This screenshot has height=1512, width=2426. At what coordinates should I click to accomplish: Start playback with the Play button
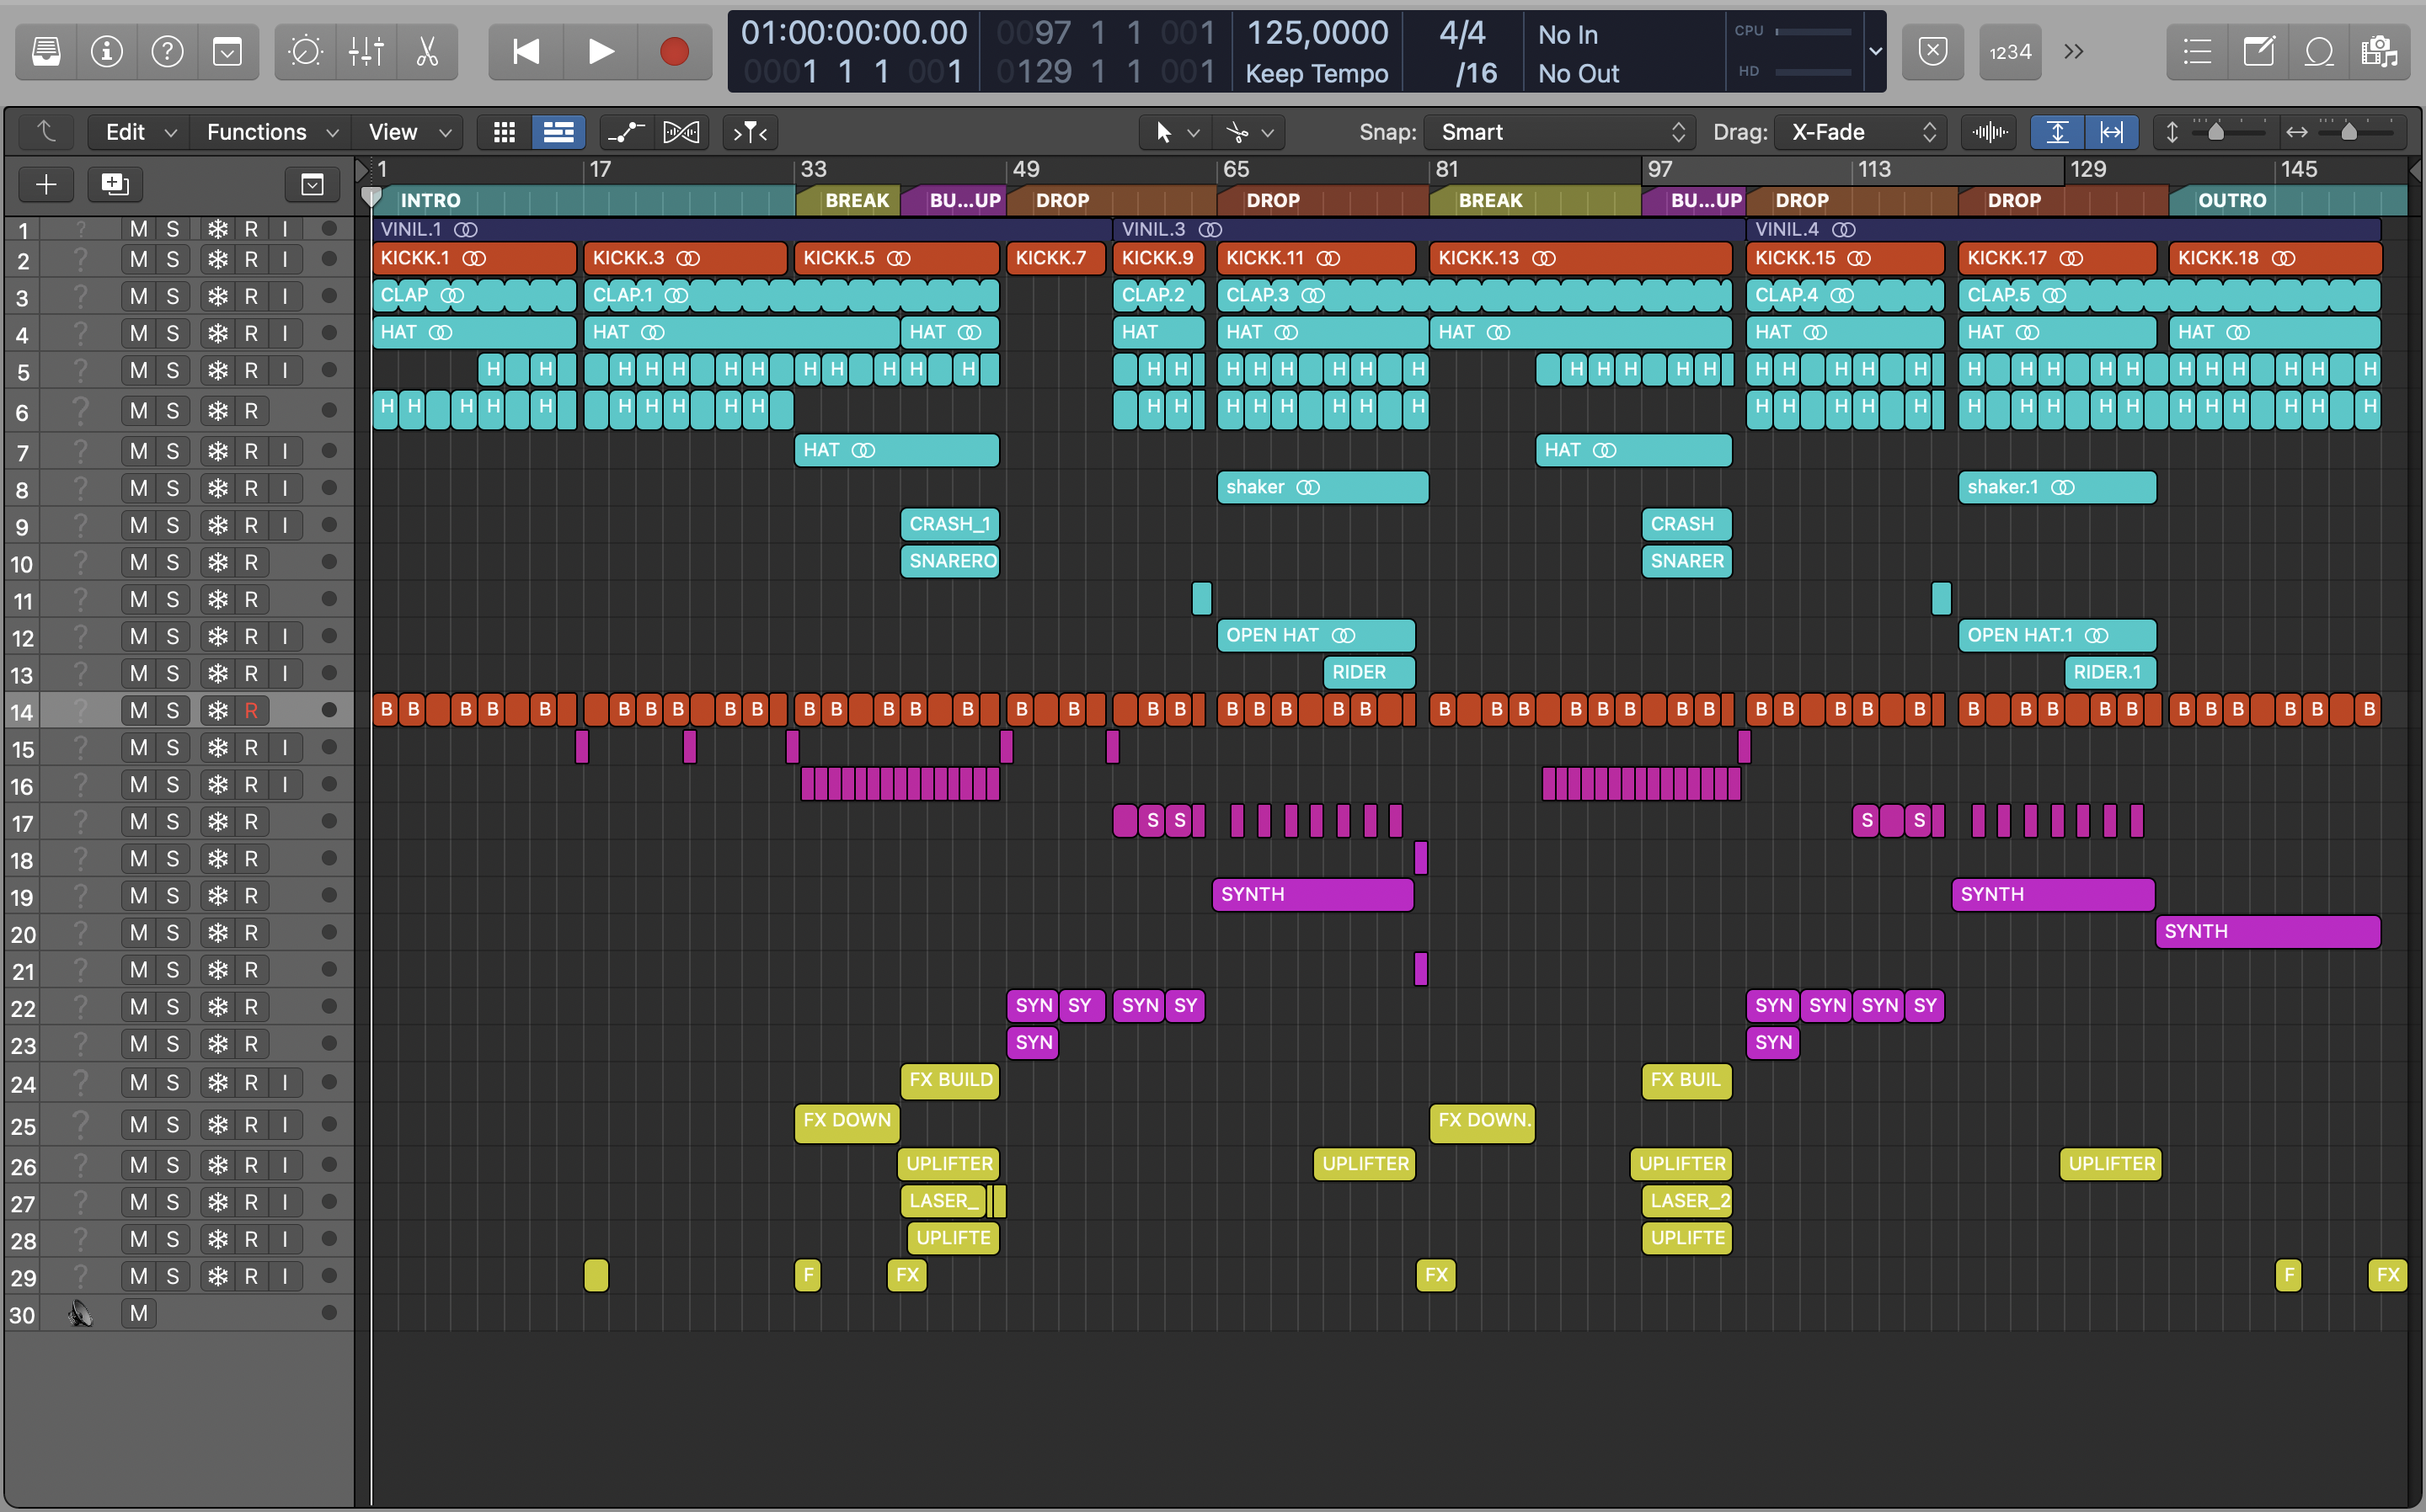pyautogui.click(x=601, y=52)
